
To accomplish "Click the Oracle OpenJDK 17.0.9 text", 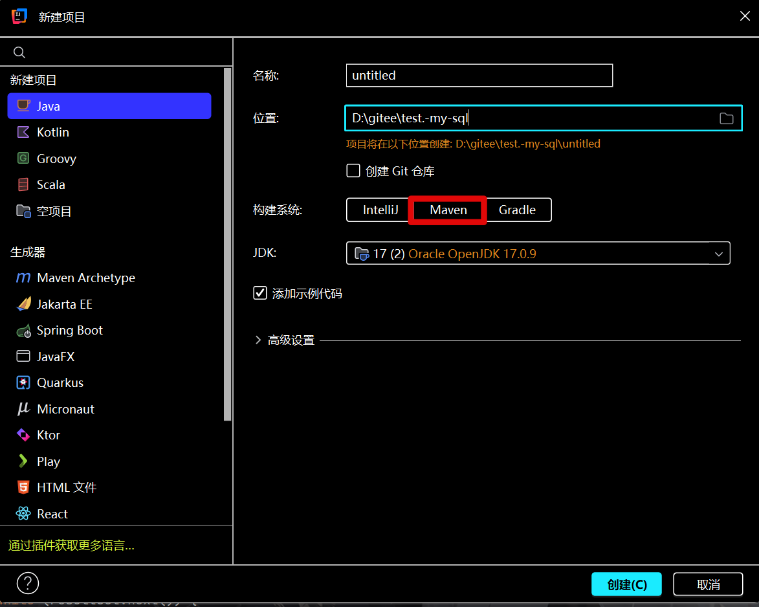I will coord(472,254).
